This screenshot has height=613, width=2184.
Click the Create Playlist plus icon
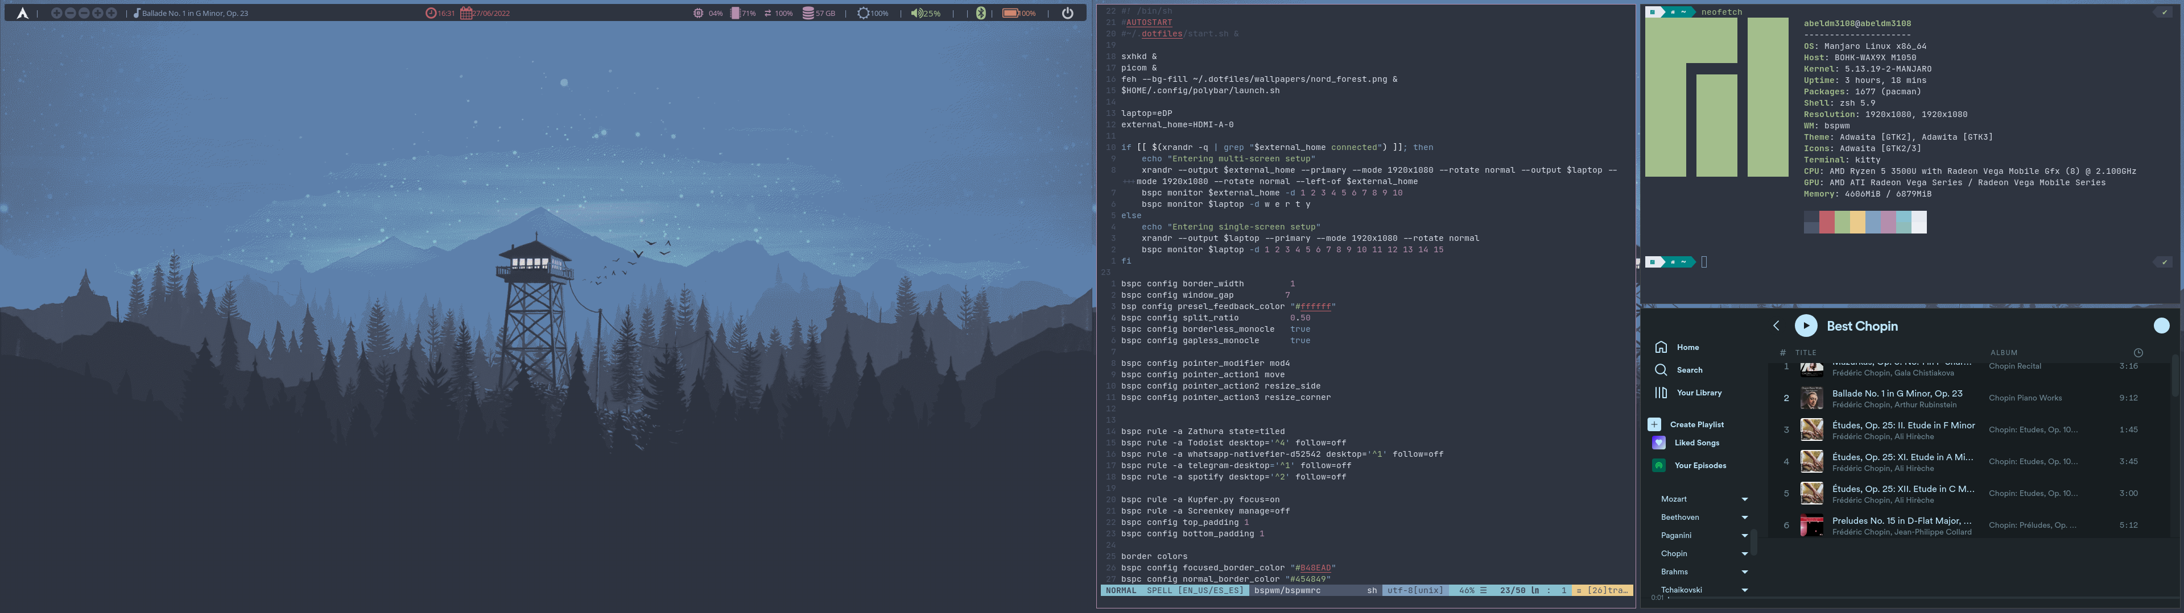(1654, 424)
